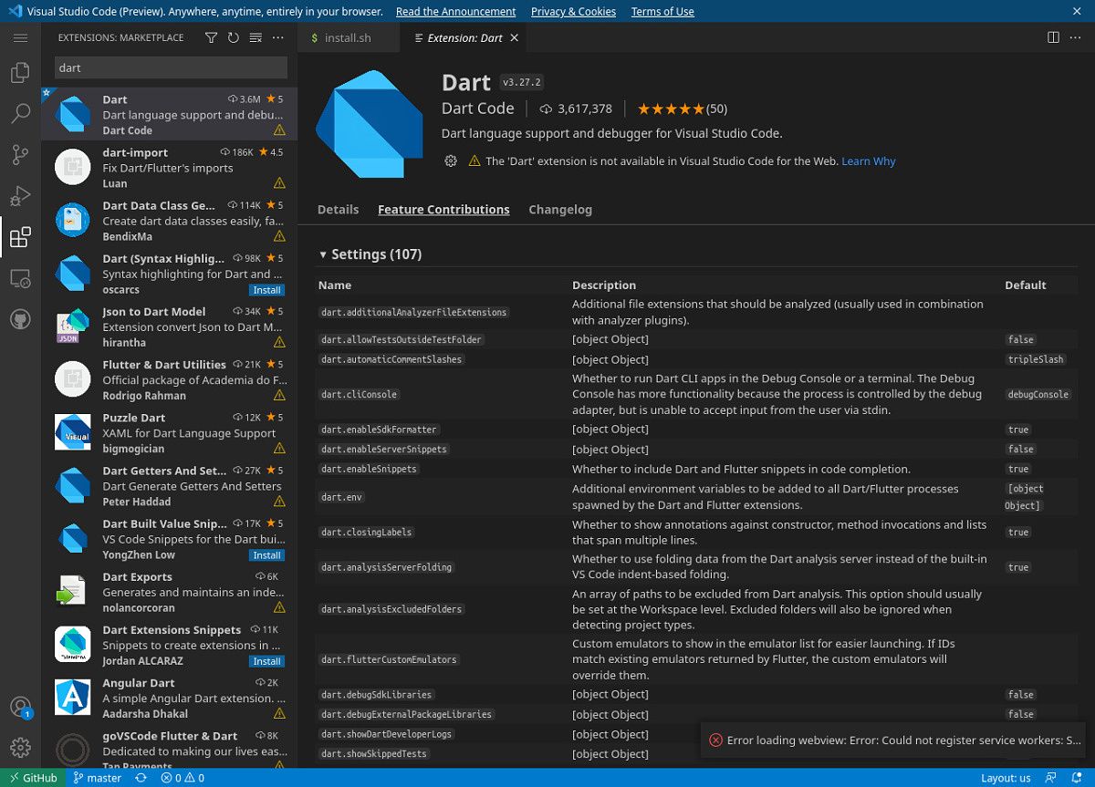
Task: Open the Remote Explorer icon
Action: [20, 279]
